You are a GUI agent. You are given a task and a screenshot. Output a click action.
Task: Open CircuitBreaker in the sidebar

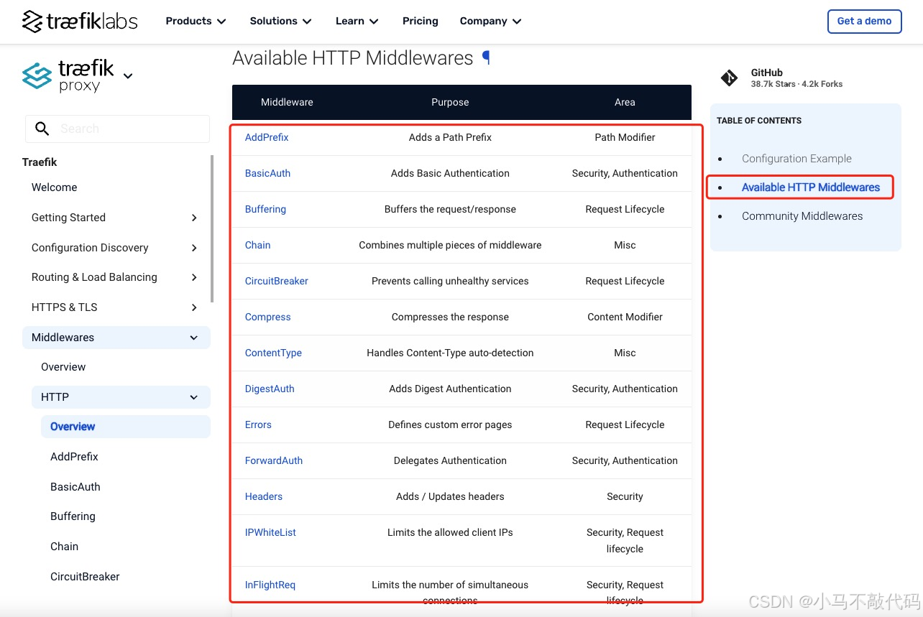click(x=85, y=577)
